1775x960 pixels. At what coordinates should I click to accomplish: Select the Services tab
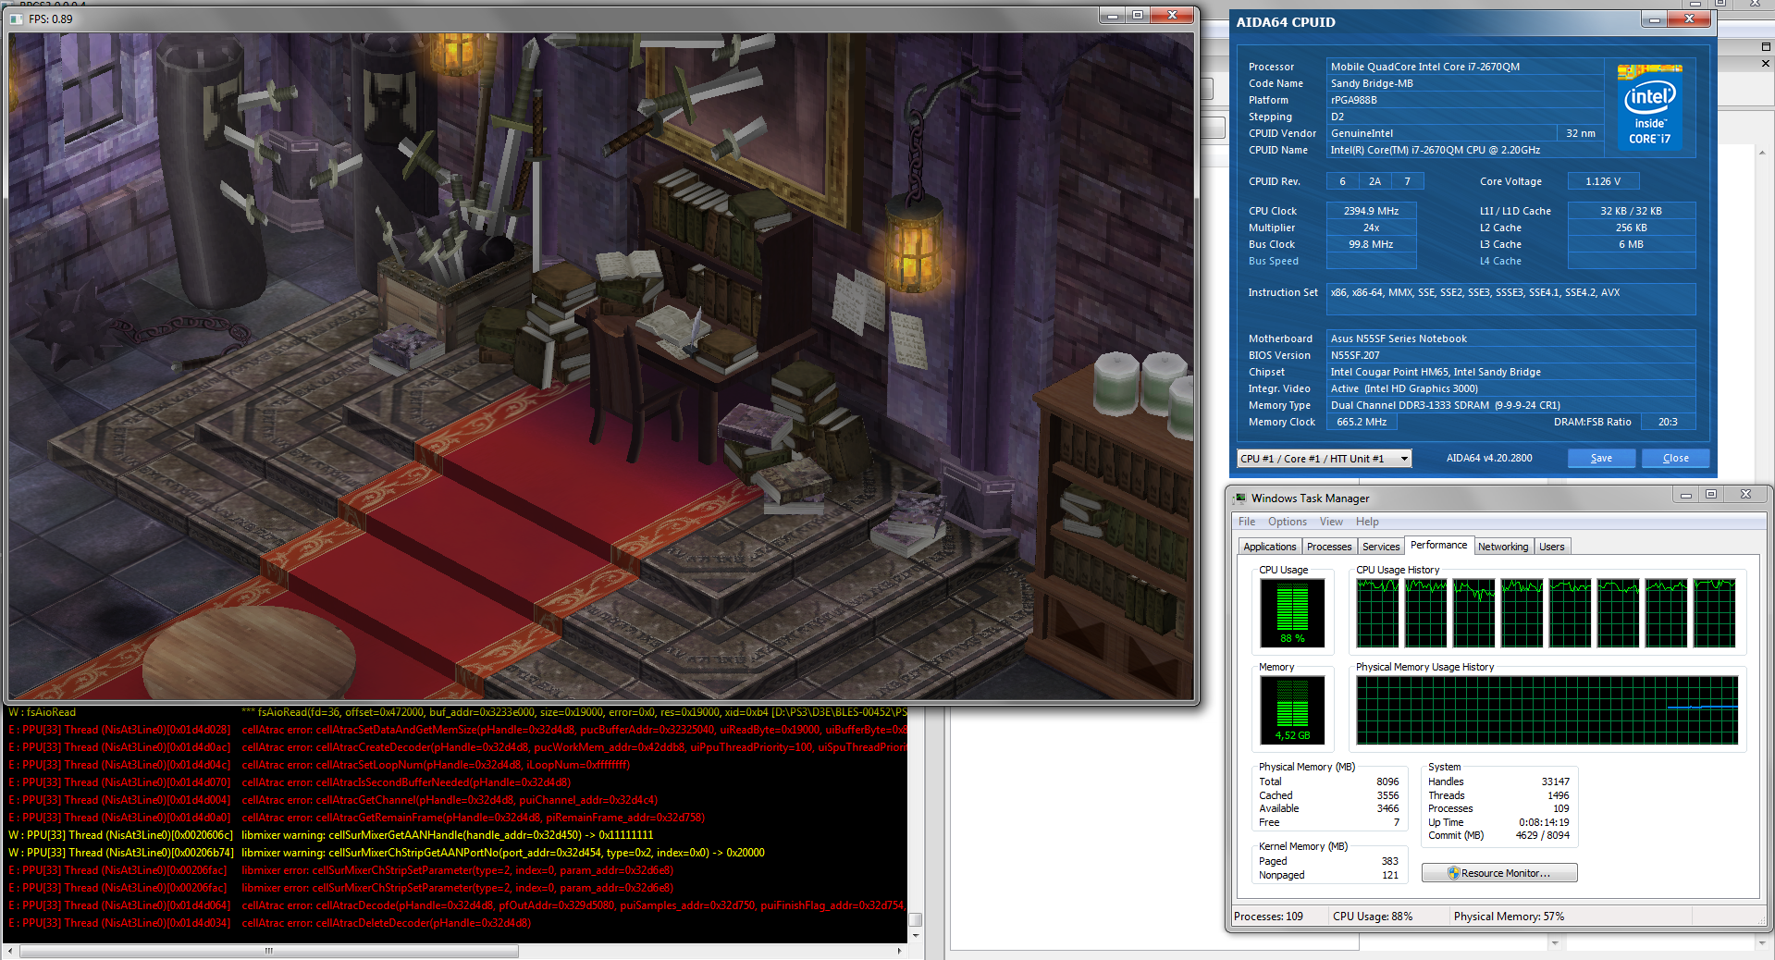pos(1380,547)
